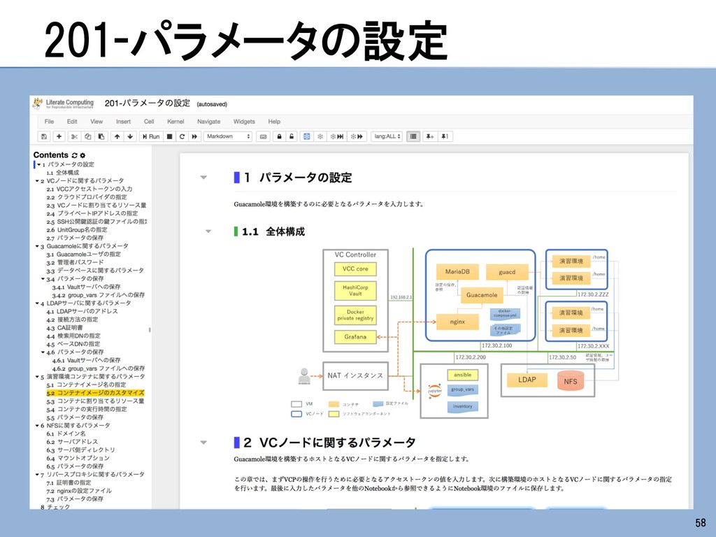Select highlighted 5.2 コンテナイメージのカスタマイズ entry
This screenshot has height=537, width=716.
(x=95, y=393)
